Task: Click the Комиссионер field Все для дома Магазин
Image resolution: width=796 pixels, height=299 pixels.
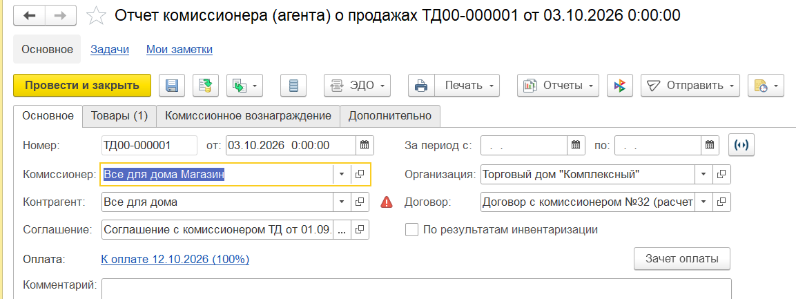Action: point(217,174)
